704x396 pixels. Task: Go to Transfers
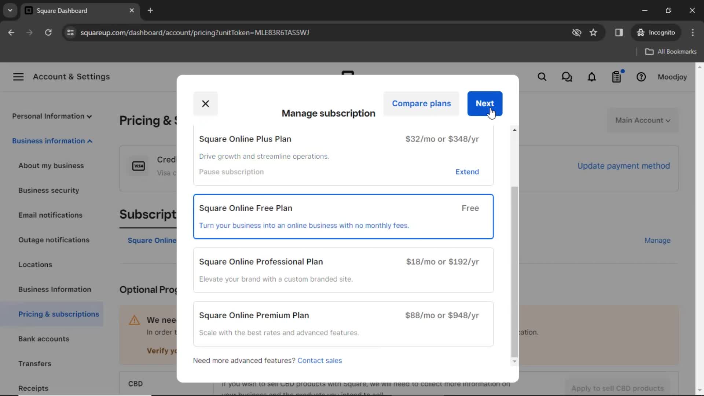coord(35,364)
